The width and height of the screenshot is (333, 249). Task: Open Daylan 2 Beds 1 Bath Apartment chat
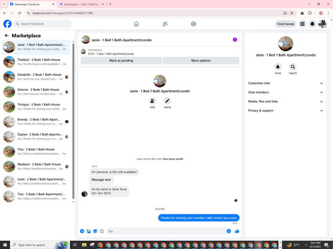36,137
